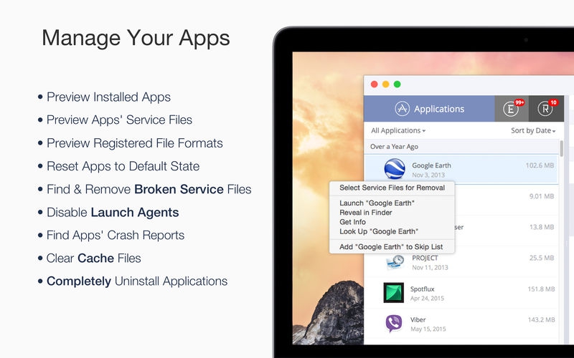Choose Launch "Google Earth" menu item
The image size is (574, 358).
click(392, 203)
